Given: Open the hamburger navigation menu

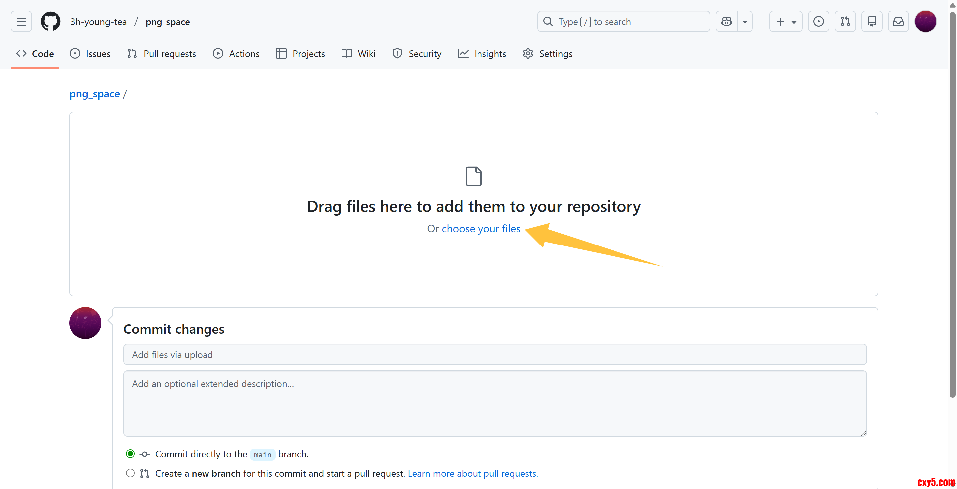Looking at the screenshot, I should coord(21,22).
